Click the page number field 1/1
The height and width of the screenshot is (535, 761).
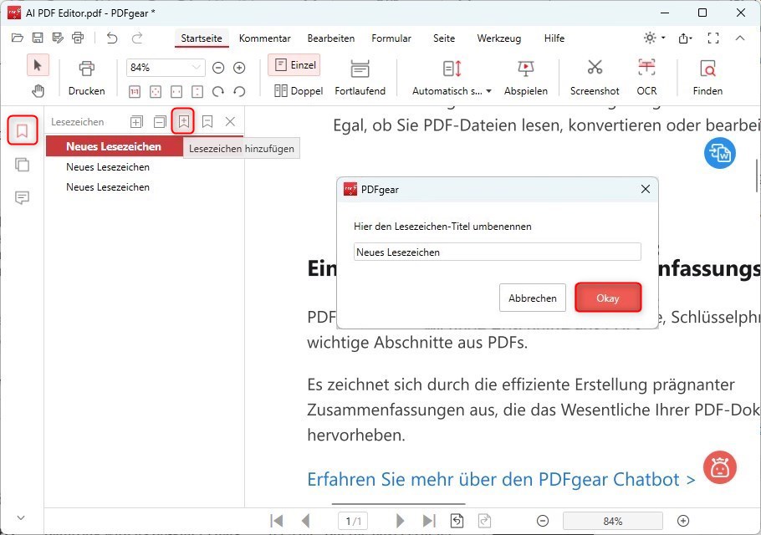353,521
